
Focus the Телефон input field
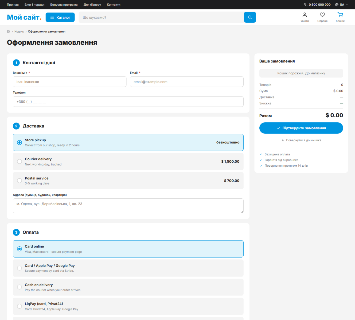(x=128, y=102)
